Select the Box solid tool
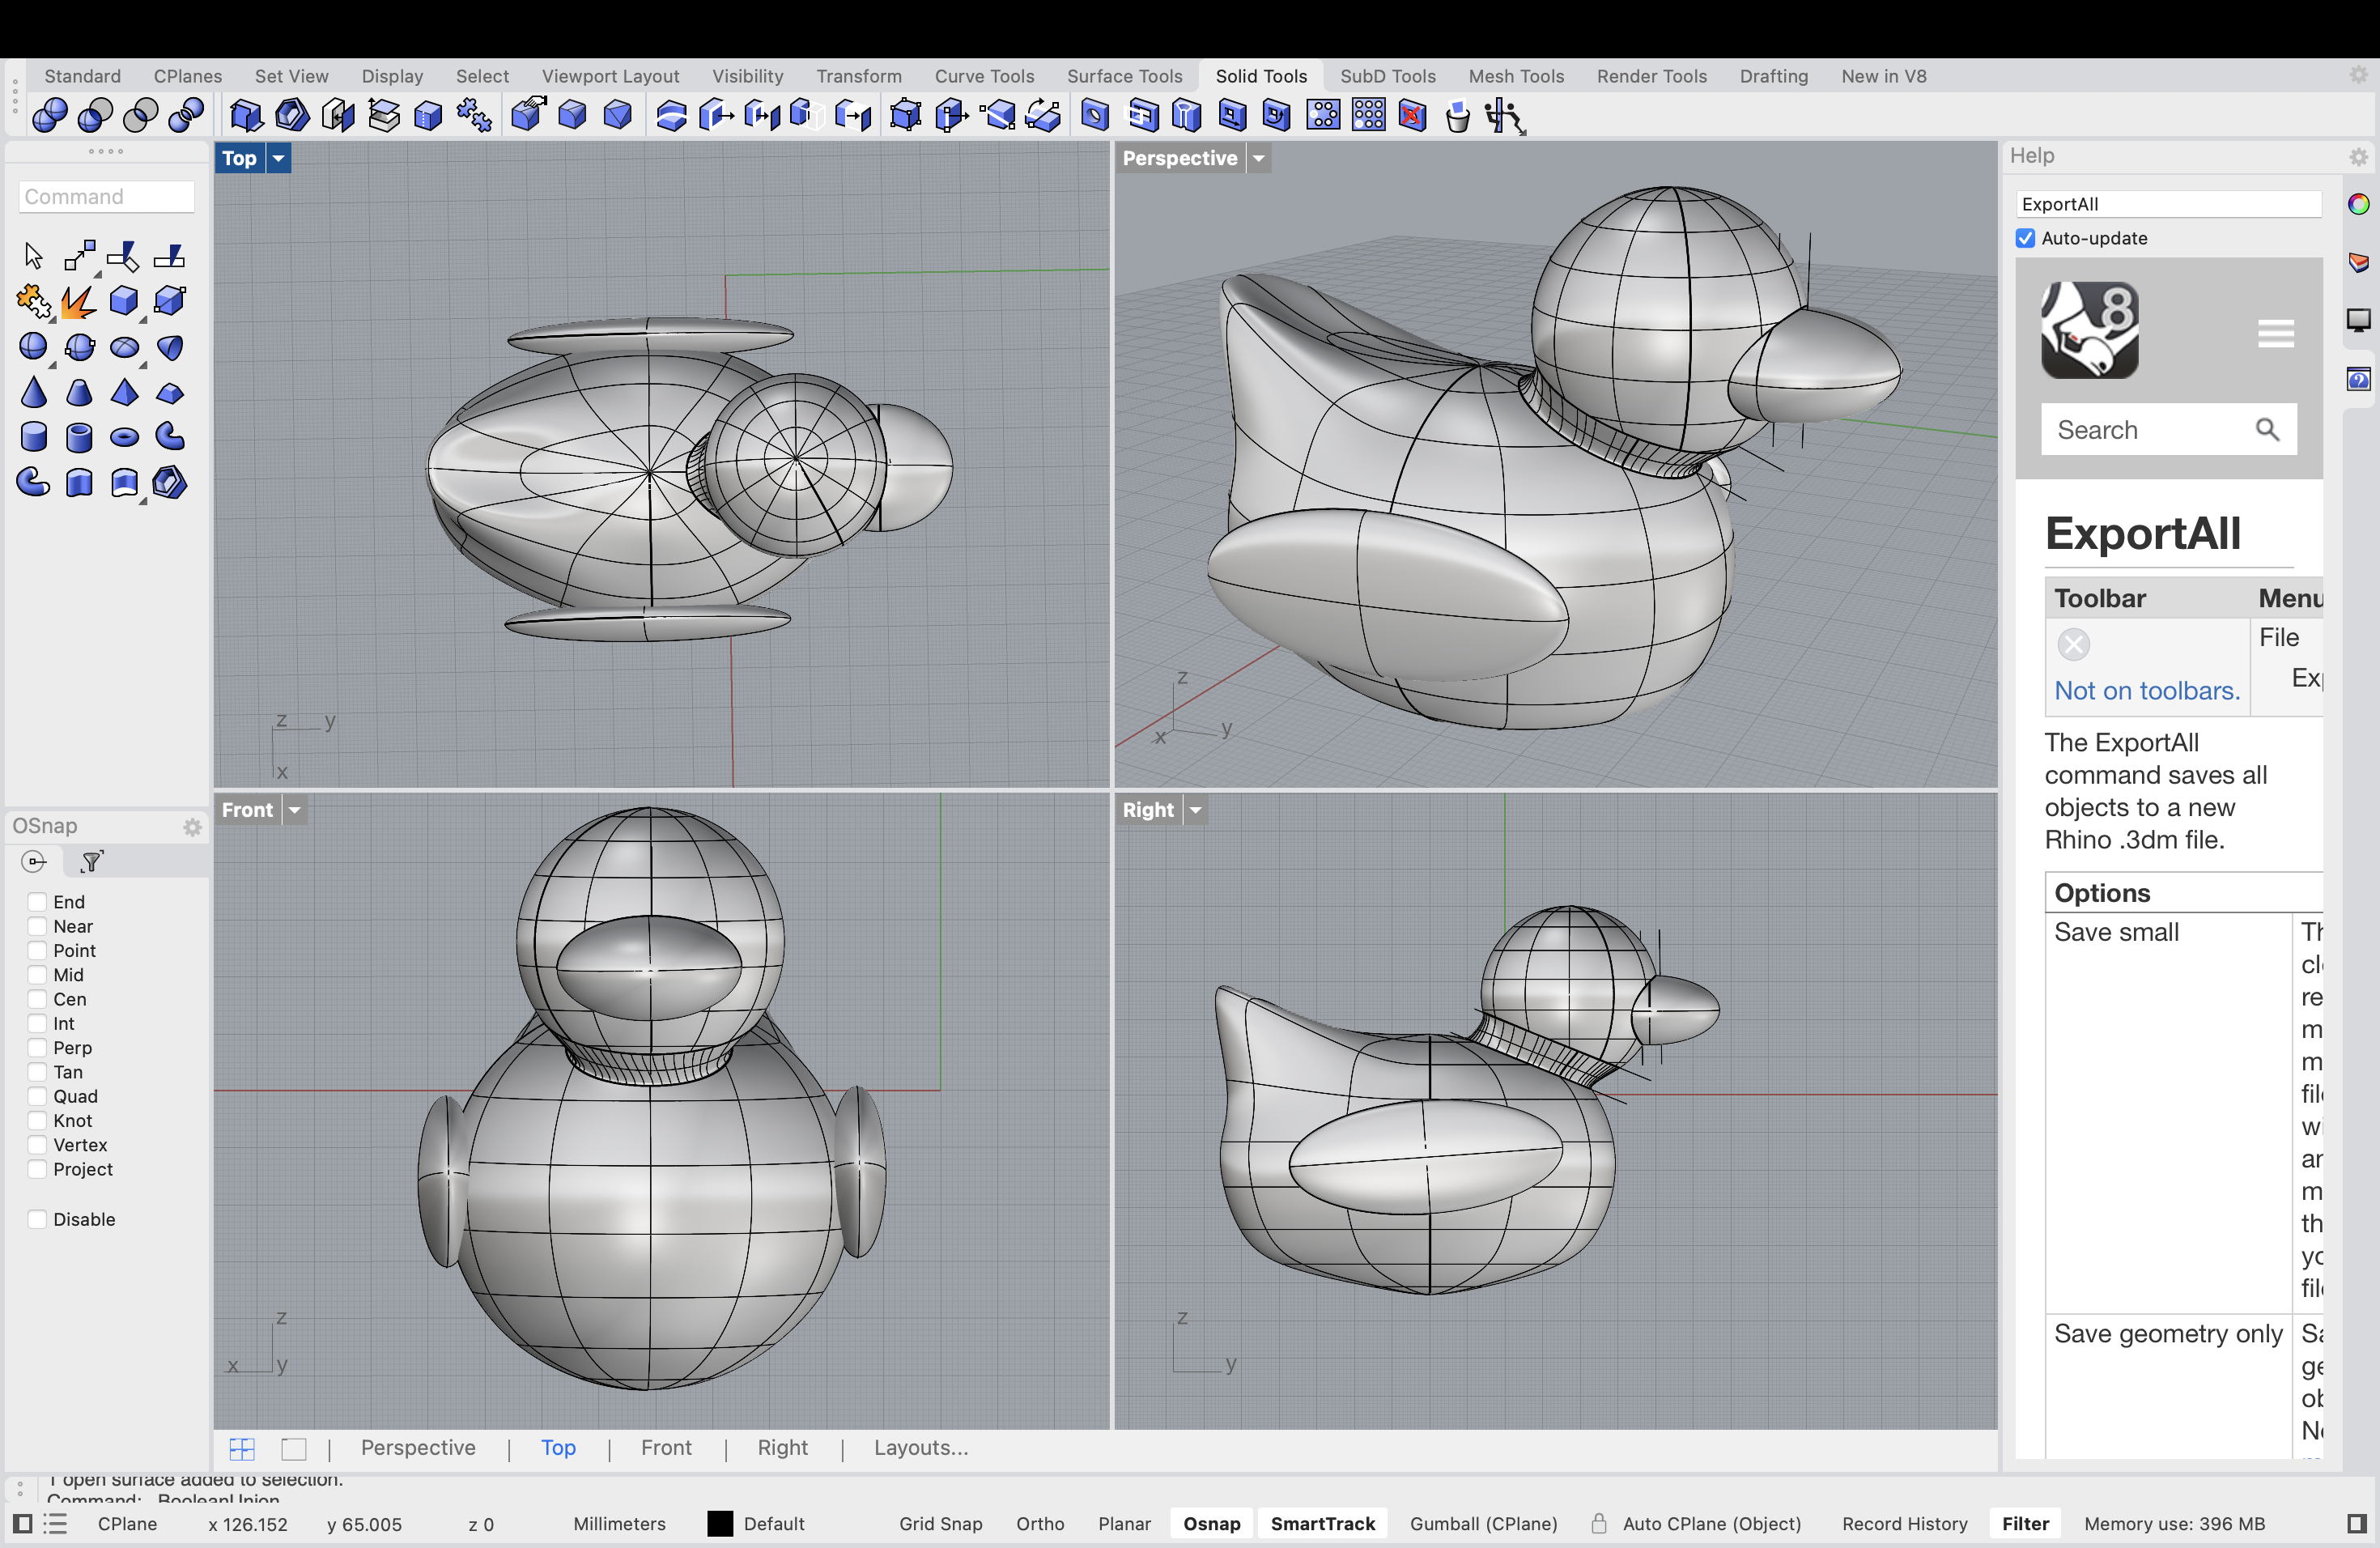Image resolution: width=2380 pixels, height=1548 pixels. point(124,301)
